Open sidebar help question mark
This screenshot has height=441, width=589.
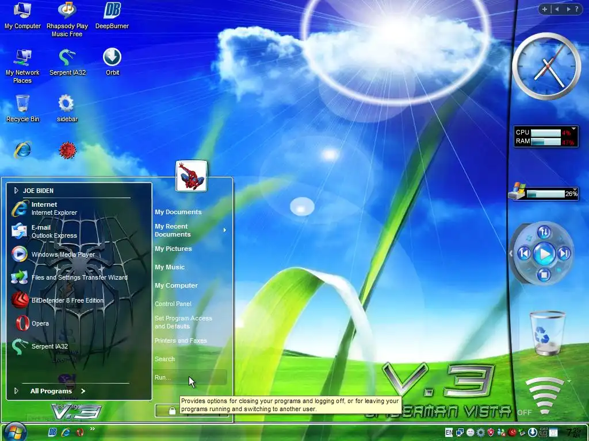577,9
